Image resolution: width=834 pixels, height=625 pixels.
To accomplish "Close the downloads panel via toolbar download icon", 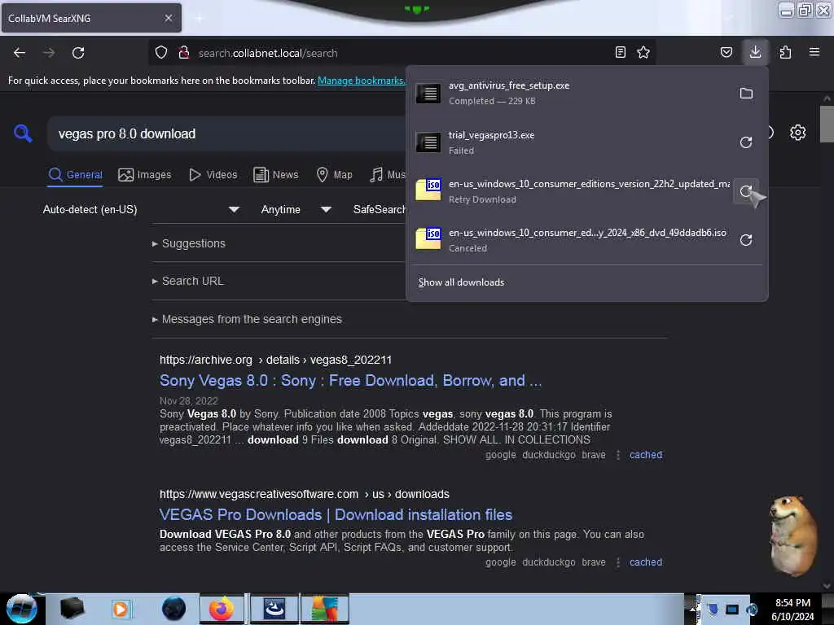I will point(755,52).
